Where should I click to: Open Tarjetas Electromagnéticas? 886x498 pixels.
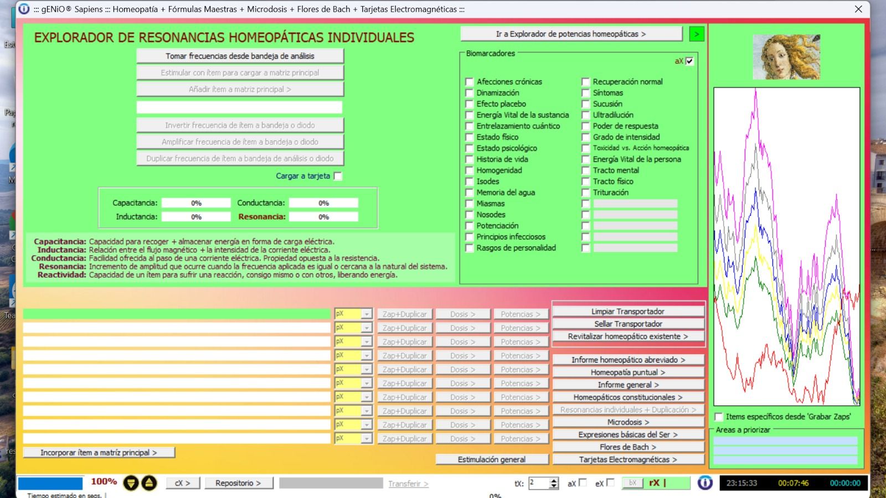(628, 459)
